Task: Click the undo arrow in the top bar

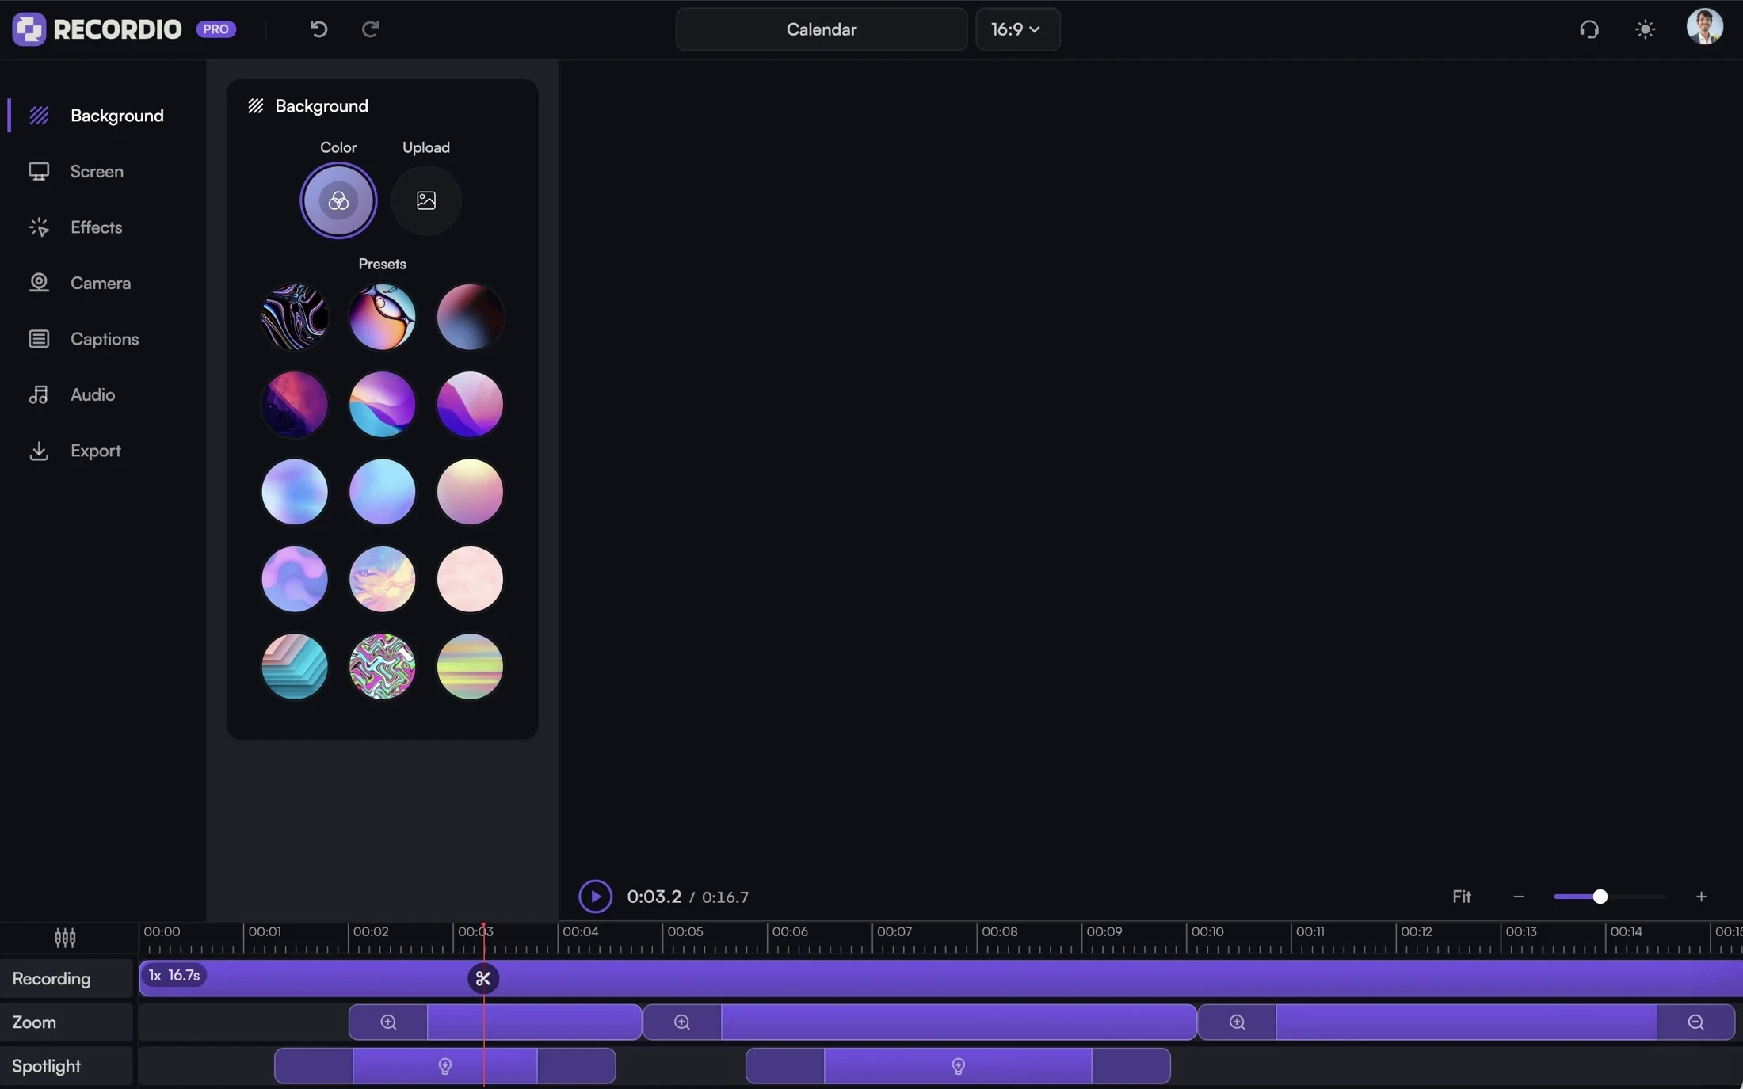Action: (318, 29)
